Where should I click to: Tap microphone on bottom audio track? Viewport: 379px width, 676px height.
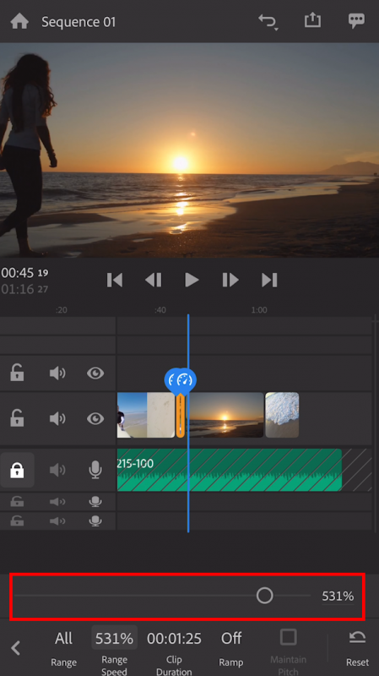coord(95,521)
